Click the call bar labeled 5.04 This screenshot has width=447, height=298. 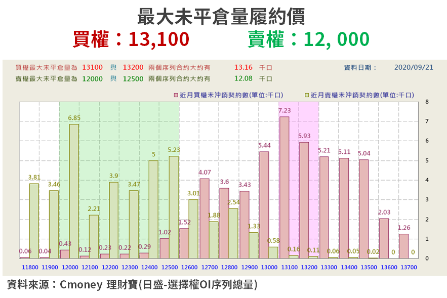click(x=363, y=209)
